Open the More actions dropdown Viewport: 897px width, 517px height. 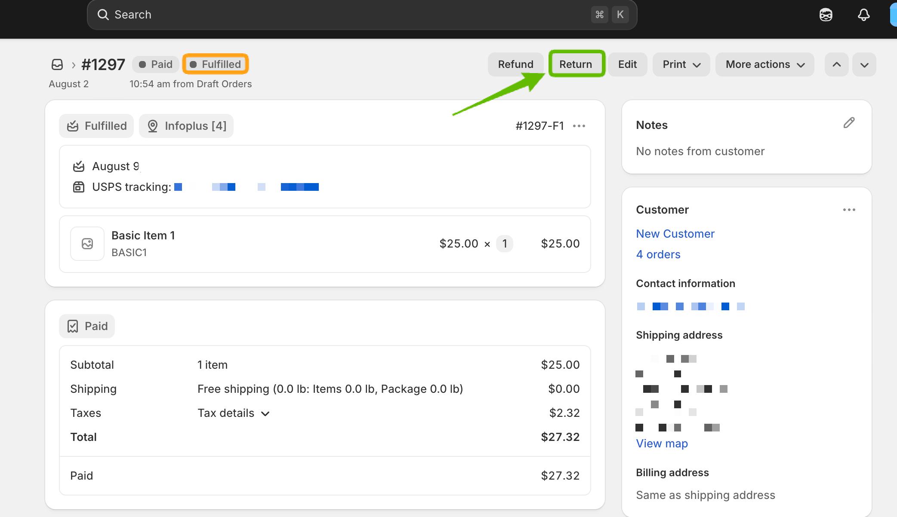coord(764,64)
